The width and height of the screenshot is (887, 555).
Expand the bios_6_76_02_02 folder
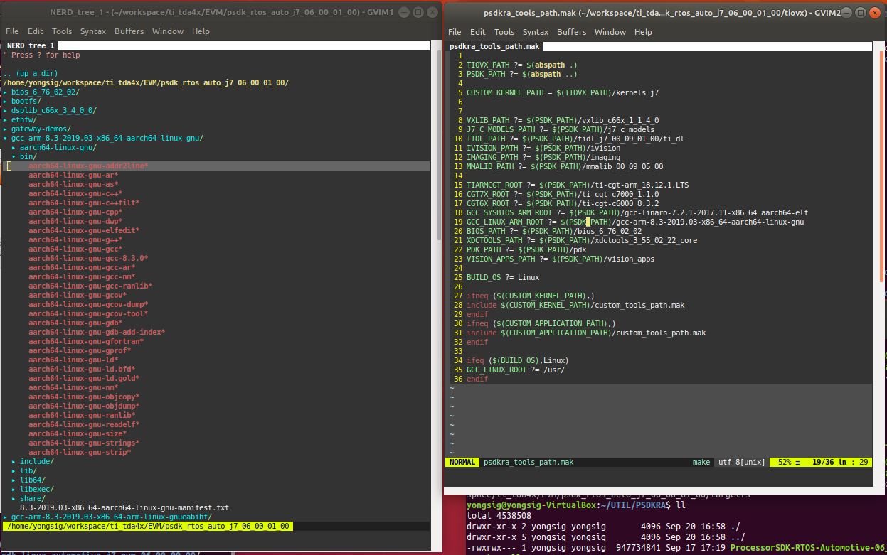click(x=44, y=92)
